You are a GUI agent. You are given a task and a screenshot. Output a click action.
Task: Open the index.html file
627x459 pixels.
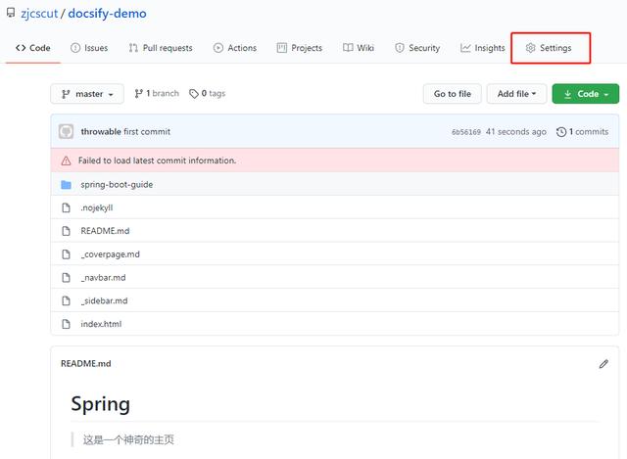click(x=101, y=324)
